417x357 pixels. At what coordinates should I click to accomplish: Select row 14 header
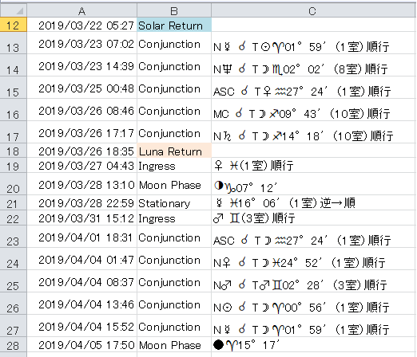tap(13, 65)
